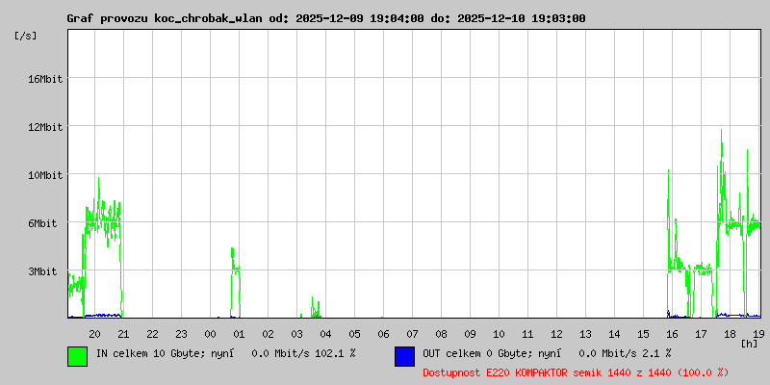The height and width of the screenshot is (385, 770).
Task: Click the '00' hour label on the x-axis
Action: tap(210, 334)
